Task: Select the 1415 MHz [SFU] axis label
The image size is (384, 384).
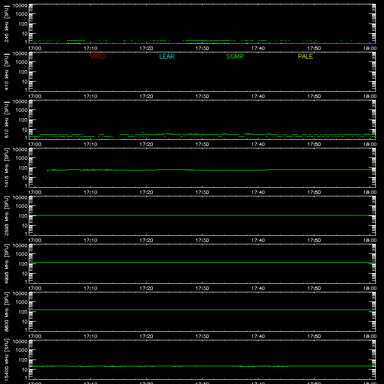Action: (x=7, y=168)
